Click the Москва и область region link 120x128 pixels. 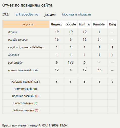(76, 15)
